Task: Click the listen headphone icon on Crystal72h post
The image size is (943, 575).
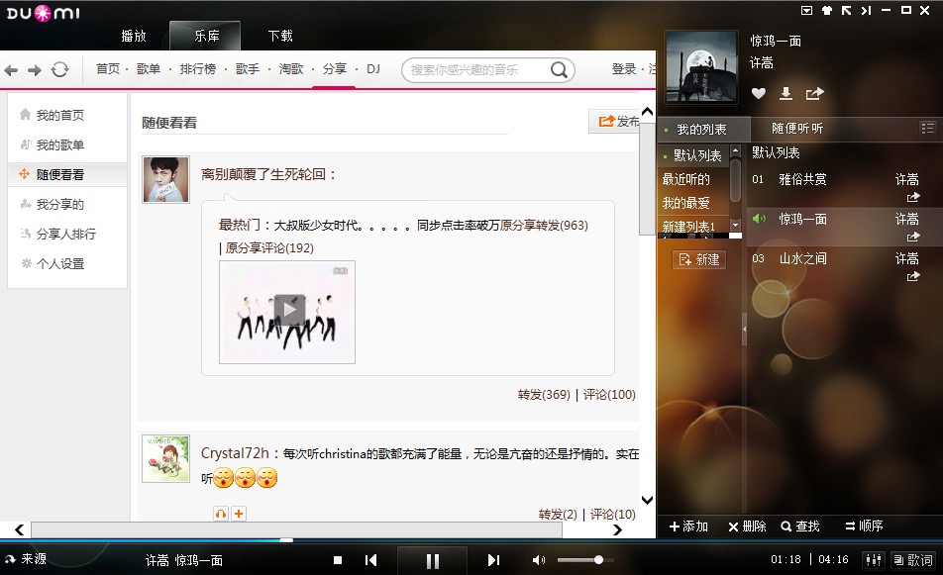Action: 221,514
